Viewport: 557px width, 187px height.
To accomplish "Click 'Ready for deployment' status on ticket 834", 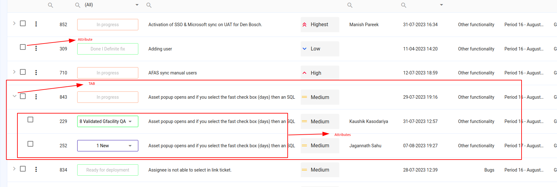I will 108,170.
